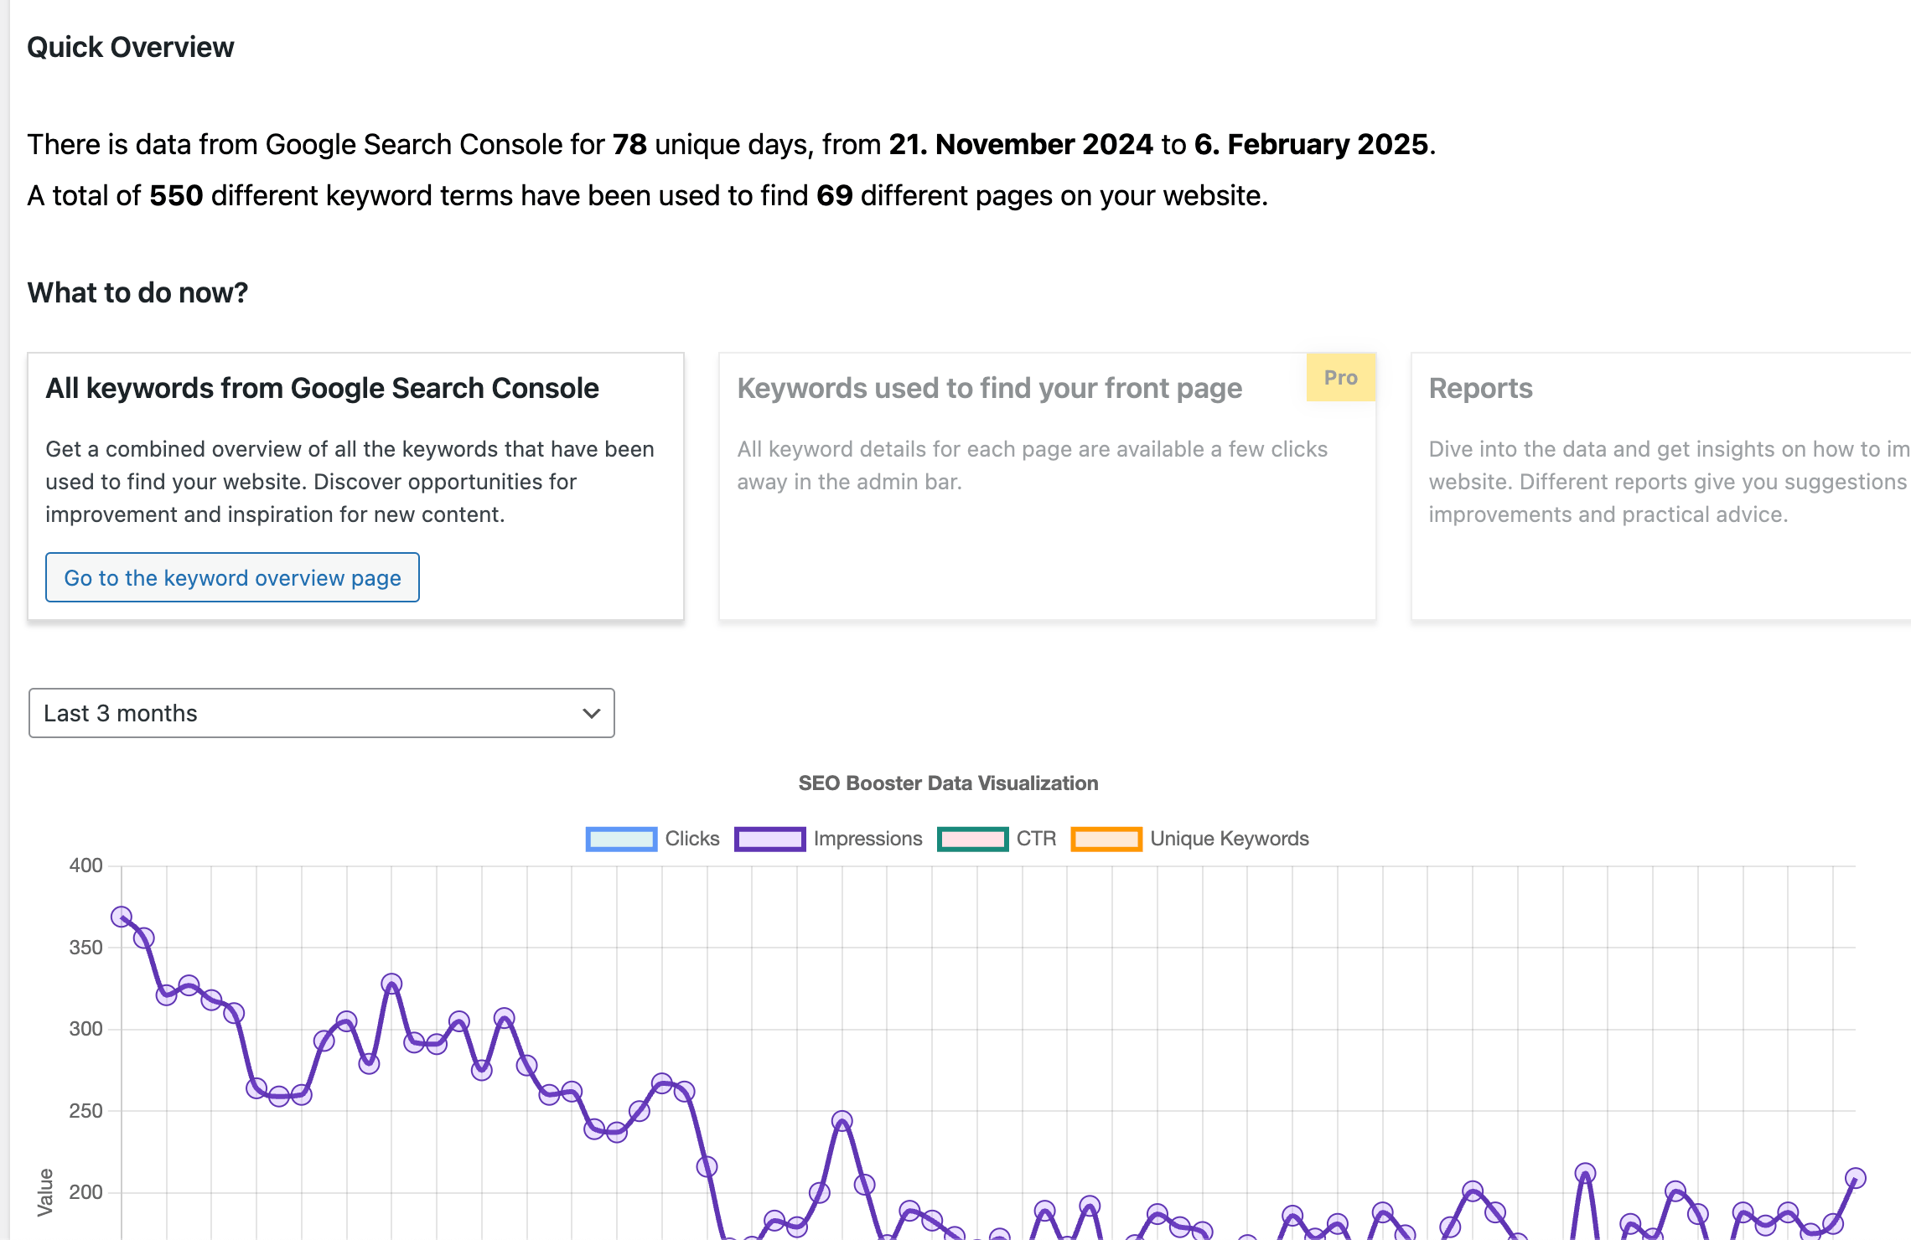Navigate to the Reports menu section
This screenshot has width=1911, height=1240.
click(x=1481, y=387)
